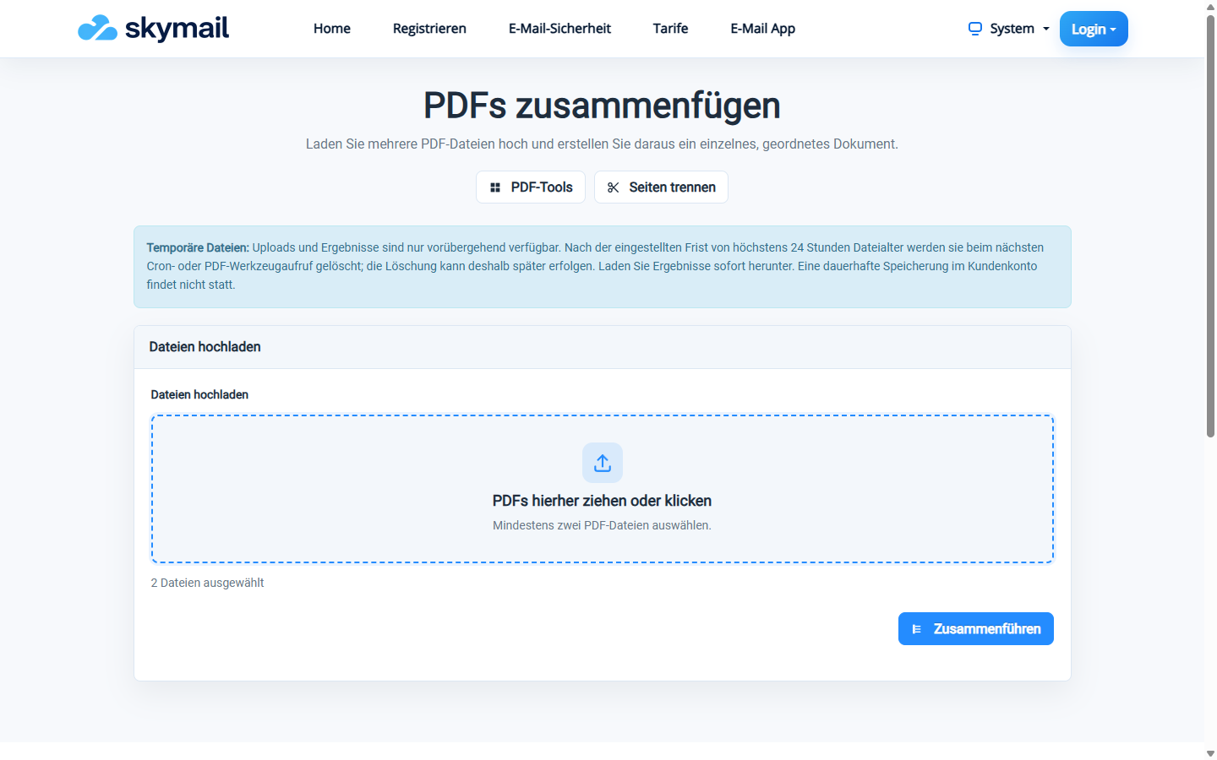Open the System theme dropdown
The height and width of the screenshot is (760, 1217).
point(1009,29)
